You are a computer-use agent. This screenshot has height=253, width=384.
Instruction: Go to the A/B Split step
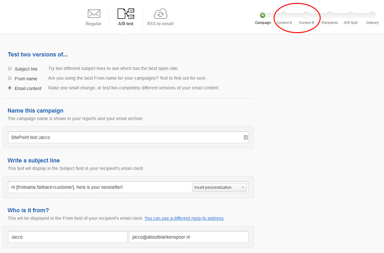[350, 15]
